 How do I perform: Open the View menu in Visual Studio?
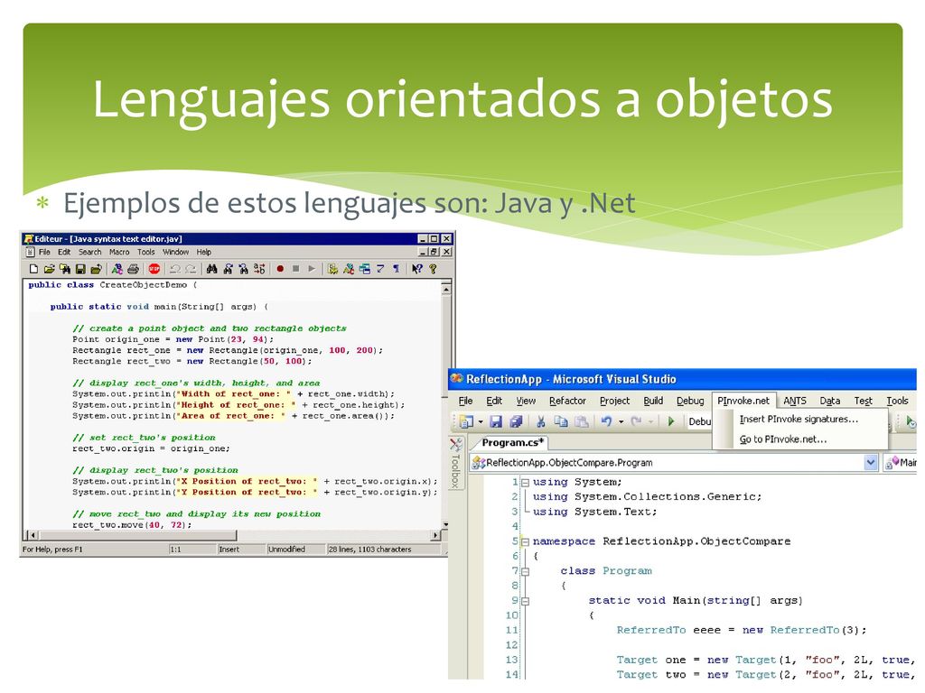pos(526,401)
